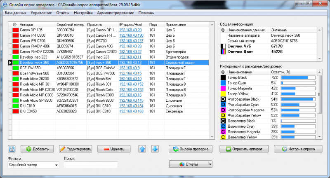Sort by Примечание column header

click(x=187, y=25)
